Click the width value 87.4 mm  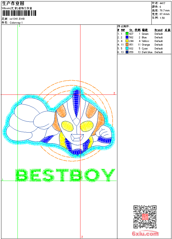pos(165,14)
